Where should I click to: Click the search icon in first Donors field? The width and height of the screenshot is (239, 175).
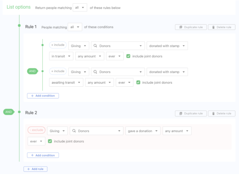click(x=95, y=46)
